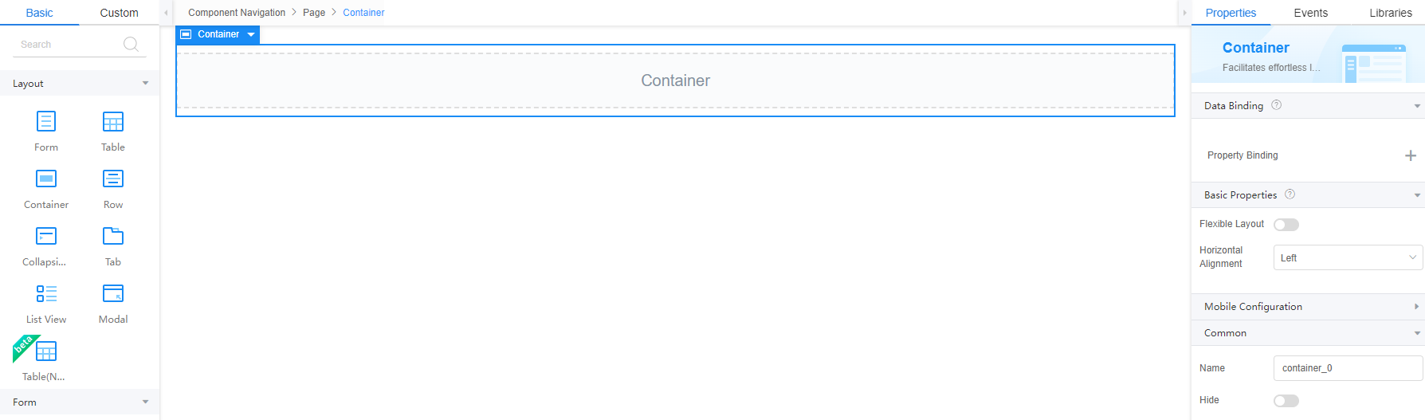1425x420 pixels.
Task: Select the Table layout component icon
Action: tap(113, 122)
